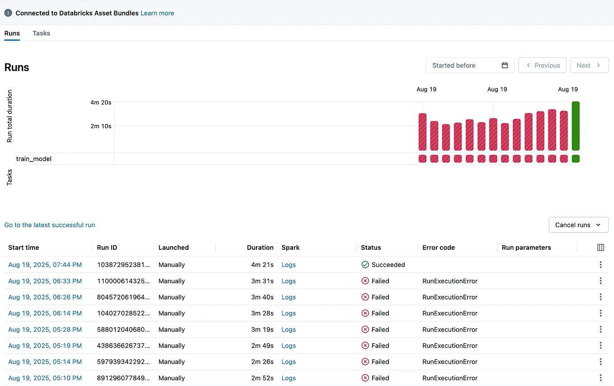Viewport: 614px width, 386px height.
Task: Open the Aug 19, 07:44 PM run details
Action: pos(45,264)
